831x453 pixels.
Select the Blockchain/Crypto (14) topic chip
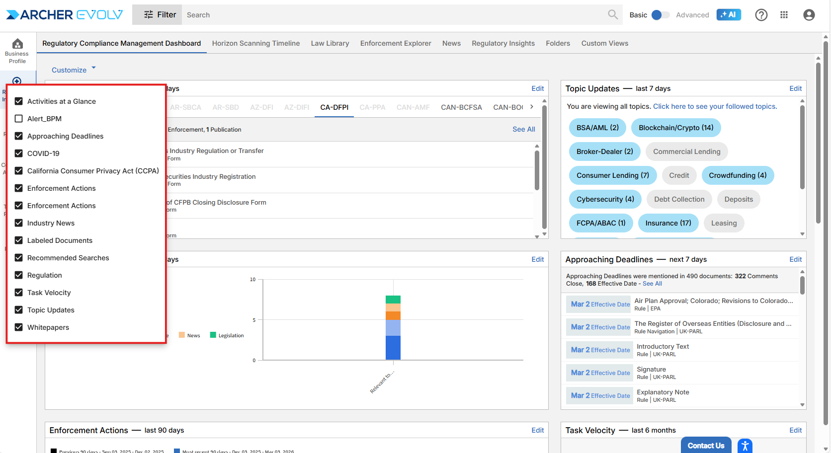pos(675,128)
